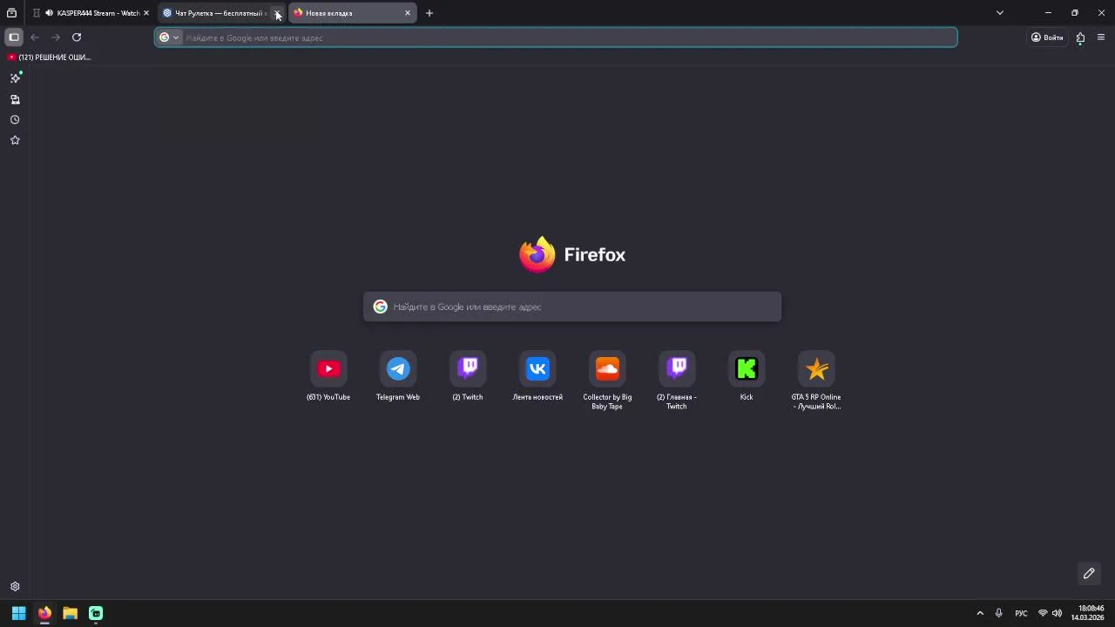Click the Войти sign-in button
This screenshot has width=1115, height=627.
tap(1047, 37)
